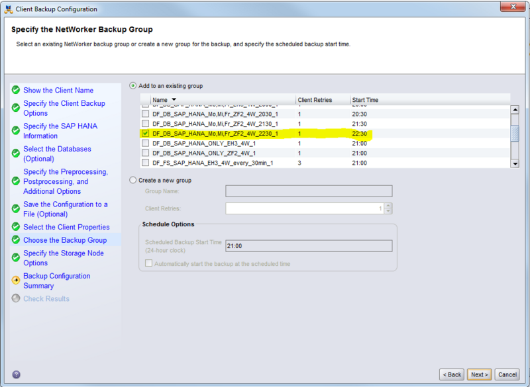Click the group list scrollbar down arrow
This screenshot has height=387, width=530.
point(514,163)
